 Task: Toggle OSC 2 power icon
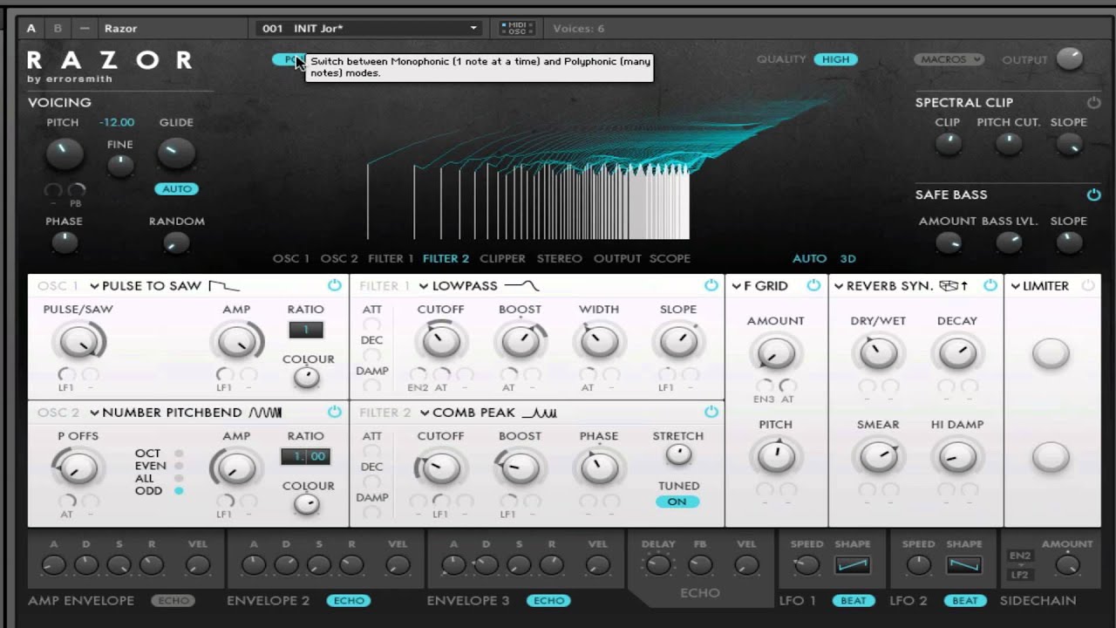[335, 412]
